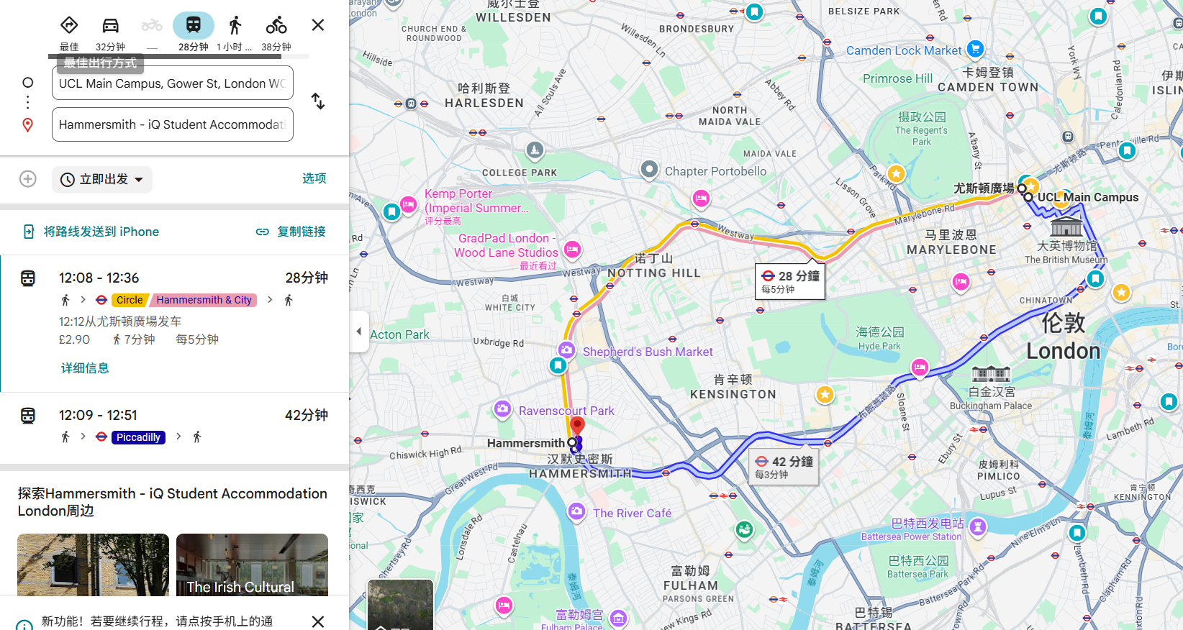This screenshot has height=630, width=1183.
Task: Open The Irish Cultural thumbnail
Action: pyautogui.click(x=252, y=565)
